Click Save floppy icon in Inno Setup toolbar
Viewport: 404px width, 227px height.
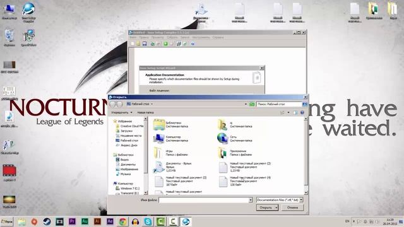[x=145, y=44]
